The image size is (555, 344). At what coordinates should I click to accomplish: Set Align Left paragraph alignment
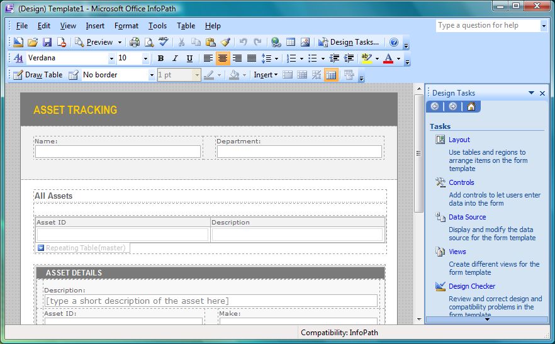(x=208, y=58)
